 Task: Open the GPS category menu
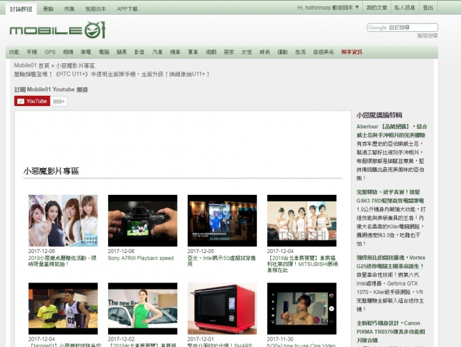pyautogui.click(x=50, y=52)
